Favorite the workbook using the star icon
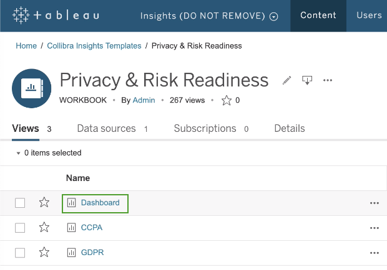This screenshot has width=387, height=270. click(x=227, y=100)
